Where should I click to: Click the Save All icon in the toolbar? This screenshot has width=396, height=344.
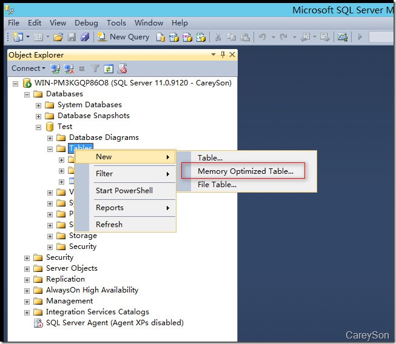(x=84, y=37)
